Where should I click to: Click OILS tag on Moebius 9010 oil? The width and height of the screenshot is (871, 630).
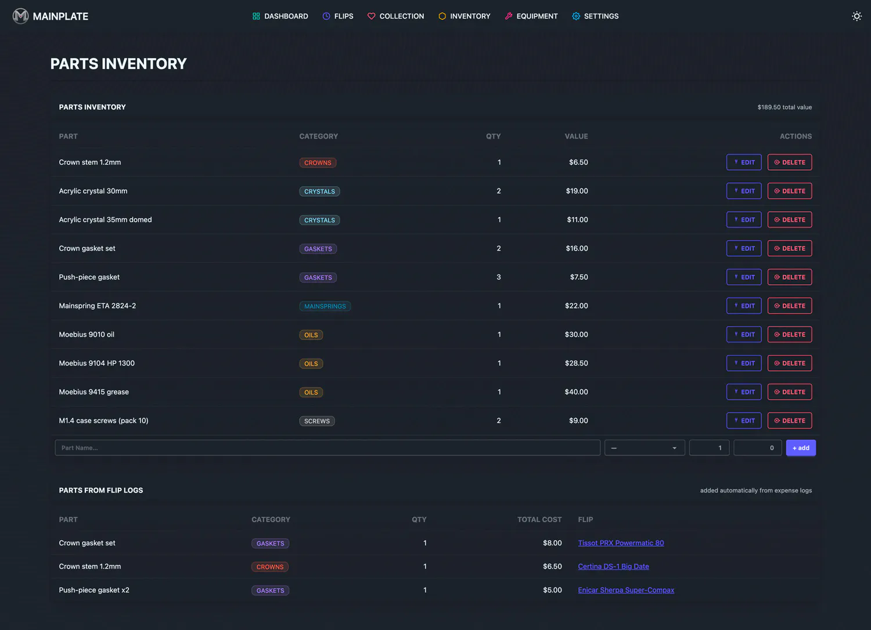[x=311, y=335]
